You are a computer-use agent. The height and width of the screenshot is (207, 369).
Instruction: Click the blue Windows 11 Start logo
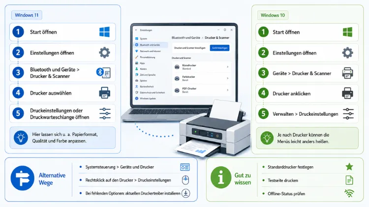pyautogui.click(x=104, y=32)
